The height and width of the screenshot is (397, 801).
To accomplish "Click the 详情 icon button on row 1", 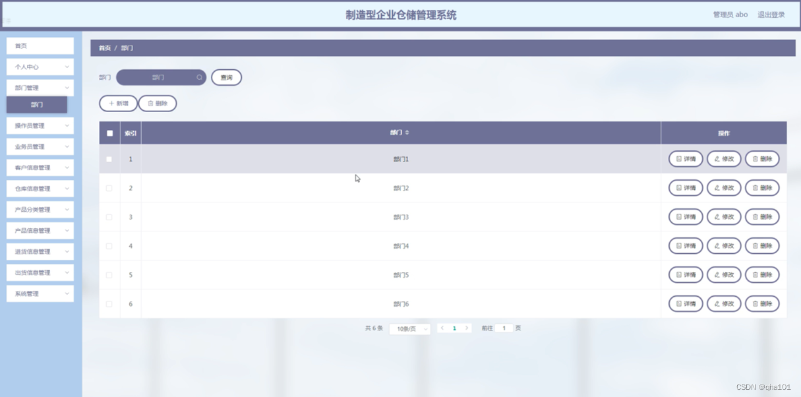I will click(x=680, y=158).
